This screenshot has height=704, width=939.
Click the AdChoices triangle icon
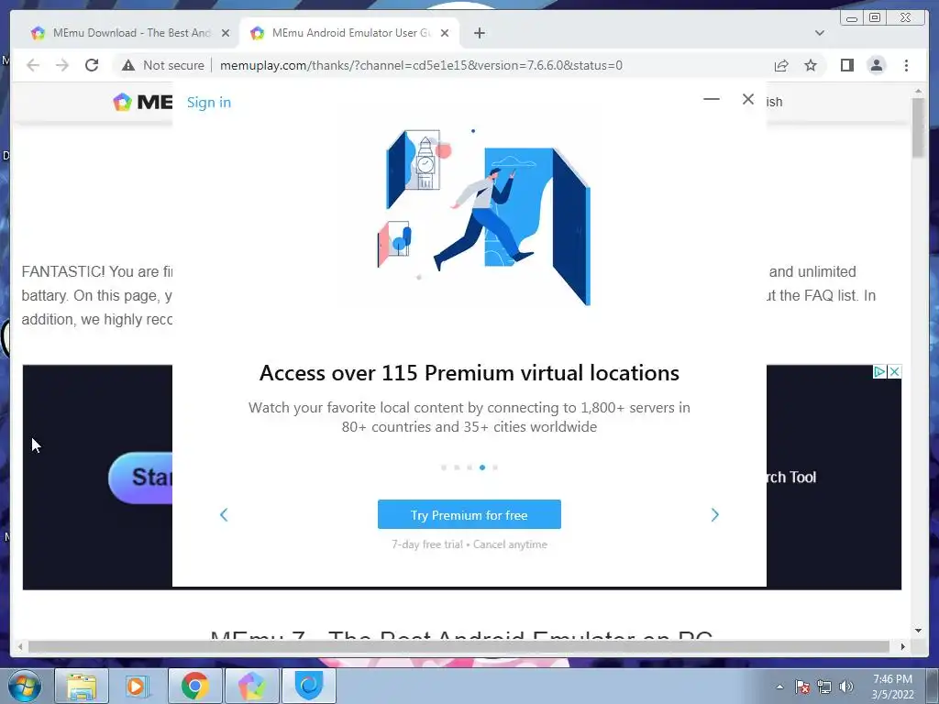tap(879, 372)
